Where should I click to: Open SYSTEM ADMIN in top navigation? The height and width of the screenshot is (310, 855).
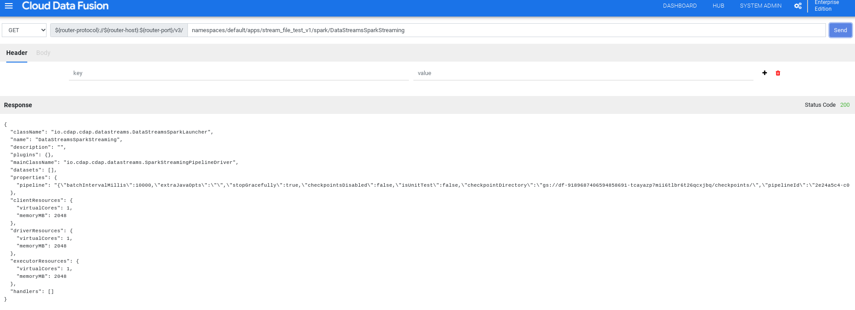(x=761, y=6)
